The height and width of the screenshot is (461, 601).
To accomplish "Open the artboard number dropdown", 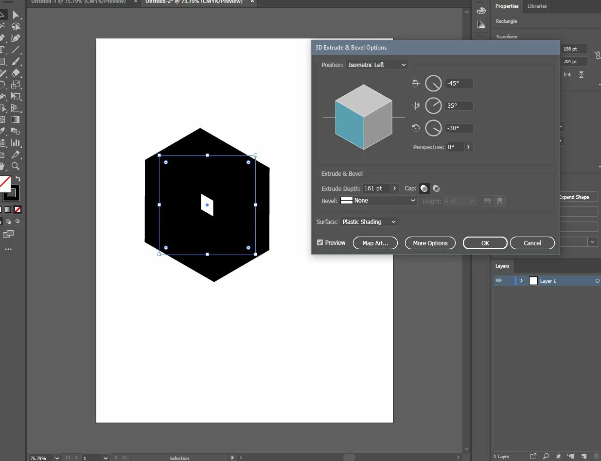I will (x=106, y=458).
